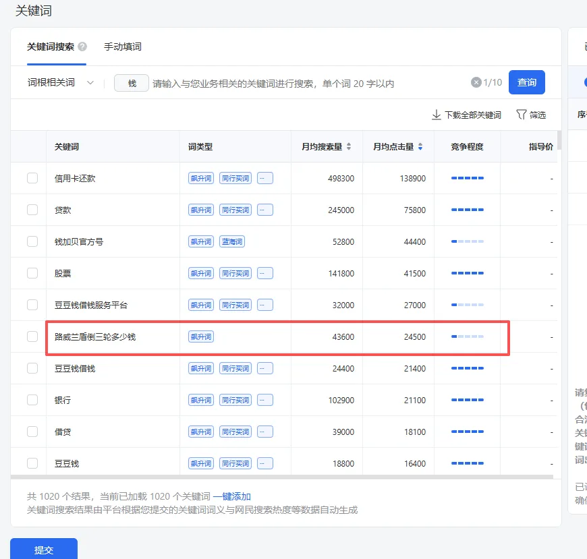The image size is (587, 559).
Task: Click the 飙升词 tag in 豆豆钱 row
Action: pos(201,463)
